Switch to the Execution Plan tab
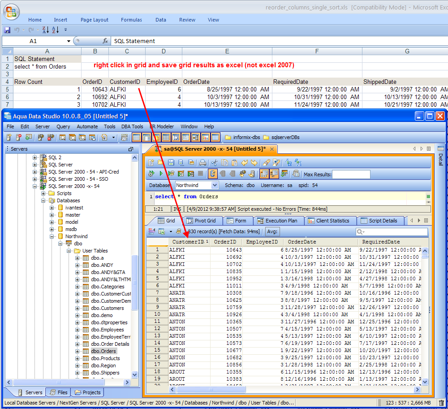Screen dimensions: 448x409 (x=278, y=221)
